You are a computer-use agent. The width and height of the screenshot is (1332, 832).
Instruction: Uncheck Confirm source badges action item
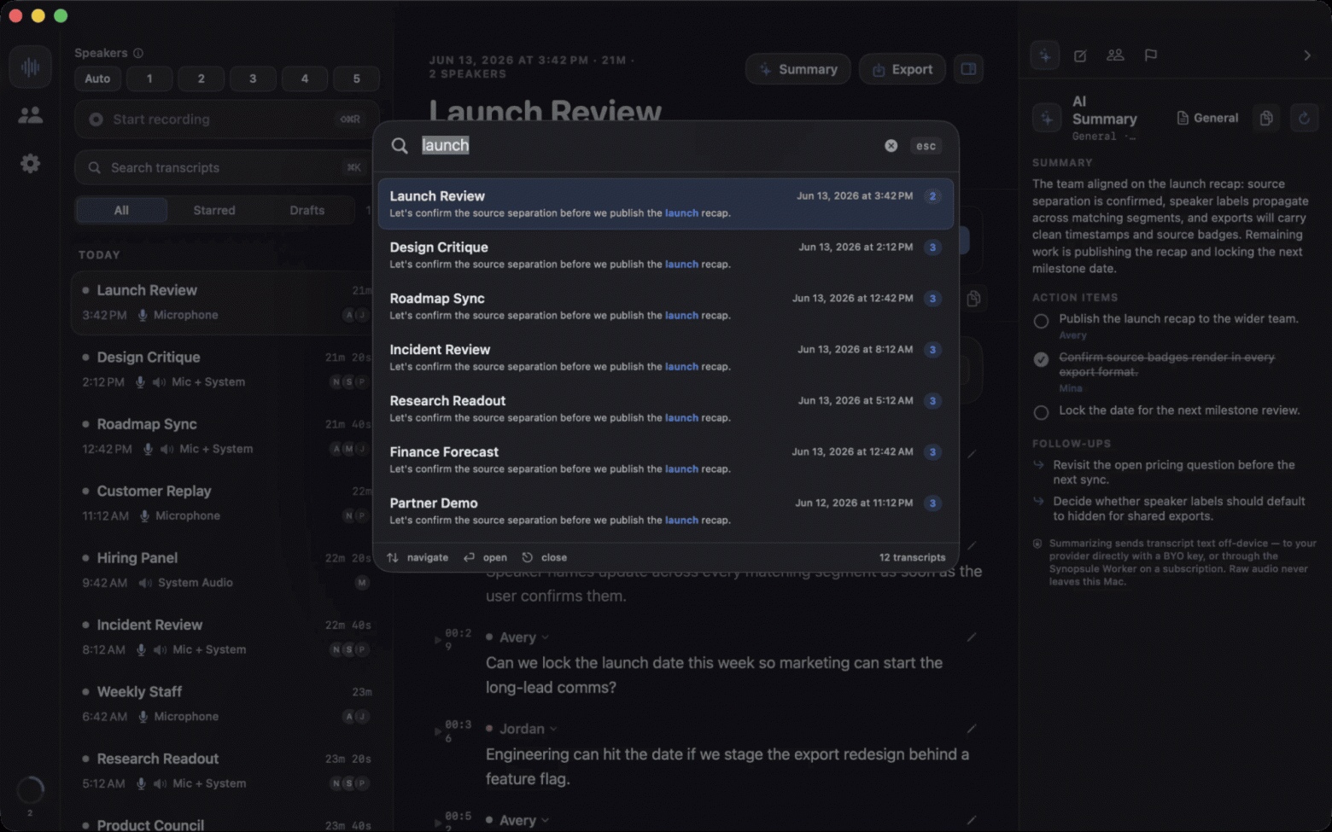point(1041,359)
